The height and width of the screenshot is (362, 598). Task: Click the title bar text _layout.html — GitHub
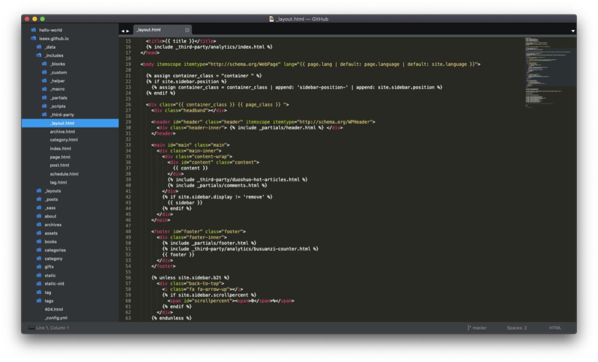302,19
